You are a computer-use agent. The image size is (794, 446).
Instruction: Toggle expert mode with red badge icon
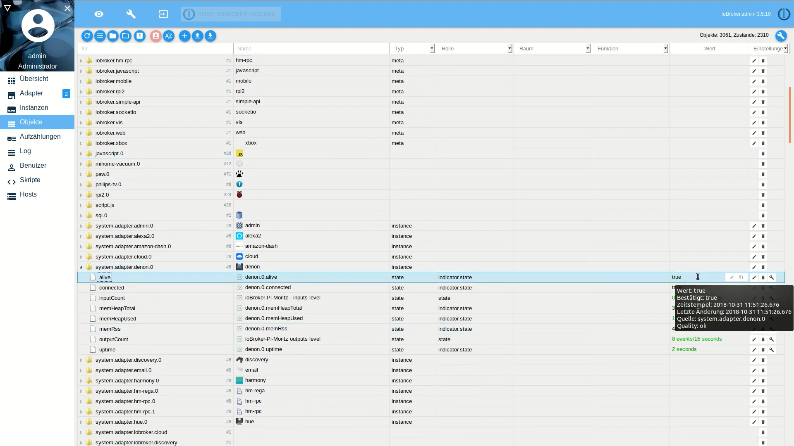point(155,36)
